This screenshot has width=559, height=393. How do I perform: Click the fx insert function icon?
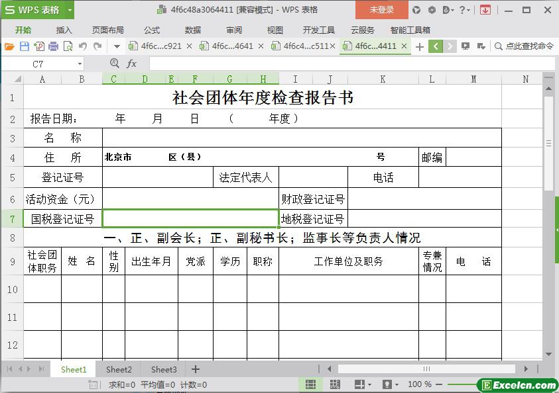click(132, 64)
